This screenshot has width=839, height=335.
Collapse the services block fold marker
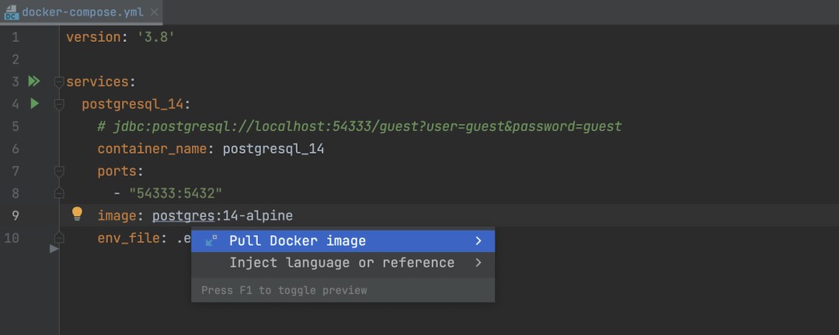[58, 81]
